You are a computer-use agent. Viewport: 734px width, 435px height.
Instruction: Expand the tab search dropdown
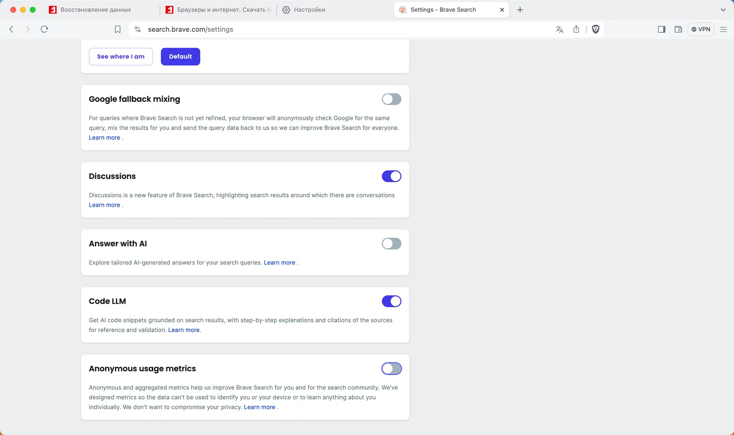tap(723, 10)
